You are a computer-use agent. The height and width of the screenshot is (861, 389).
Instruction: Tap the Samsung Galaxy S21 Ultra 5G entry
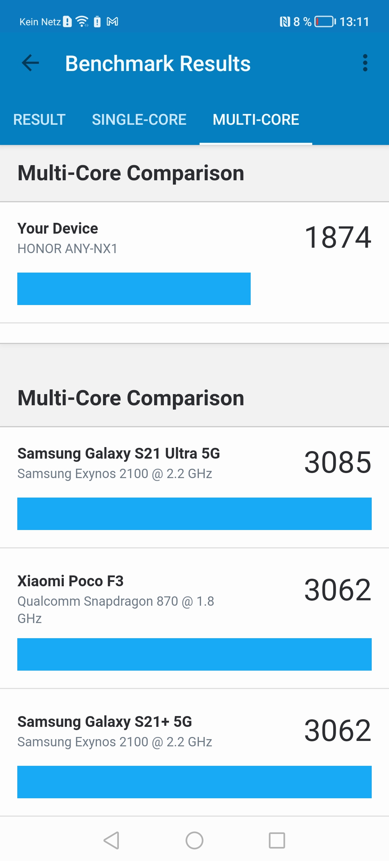(119, 454)
